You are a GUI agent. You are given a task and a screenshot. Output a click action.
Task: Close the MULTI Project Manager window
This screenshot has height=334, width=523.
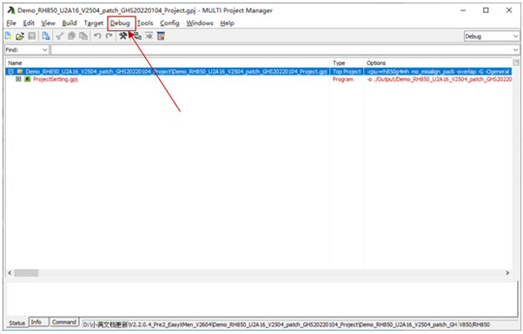(x=509, y=10)
